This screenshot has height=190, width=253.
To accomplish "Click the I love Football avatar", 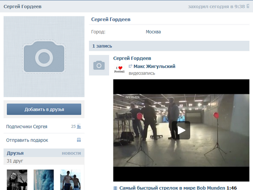I will pyautogui.click(x=120, y=70).
